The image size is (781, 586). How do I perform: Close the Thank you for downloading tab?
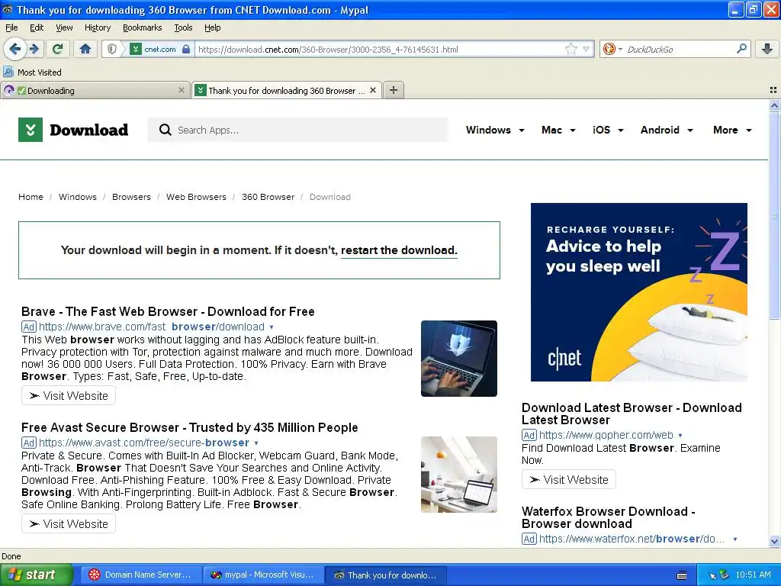tap(373, 90)
